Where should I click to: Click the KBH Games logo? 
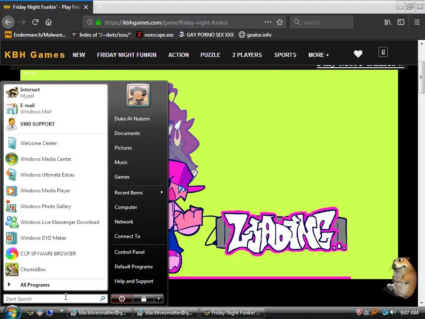[x=35, y=55]
